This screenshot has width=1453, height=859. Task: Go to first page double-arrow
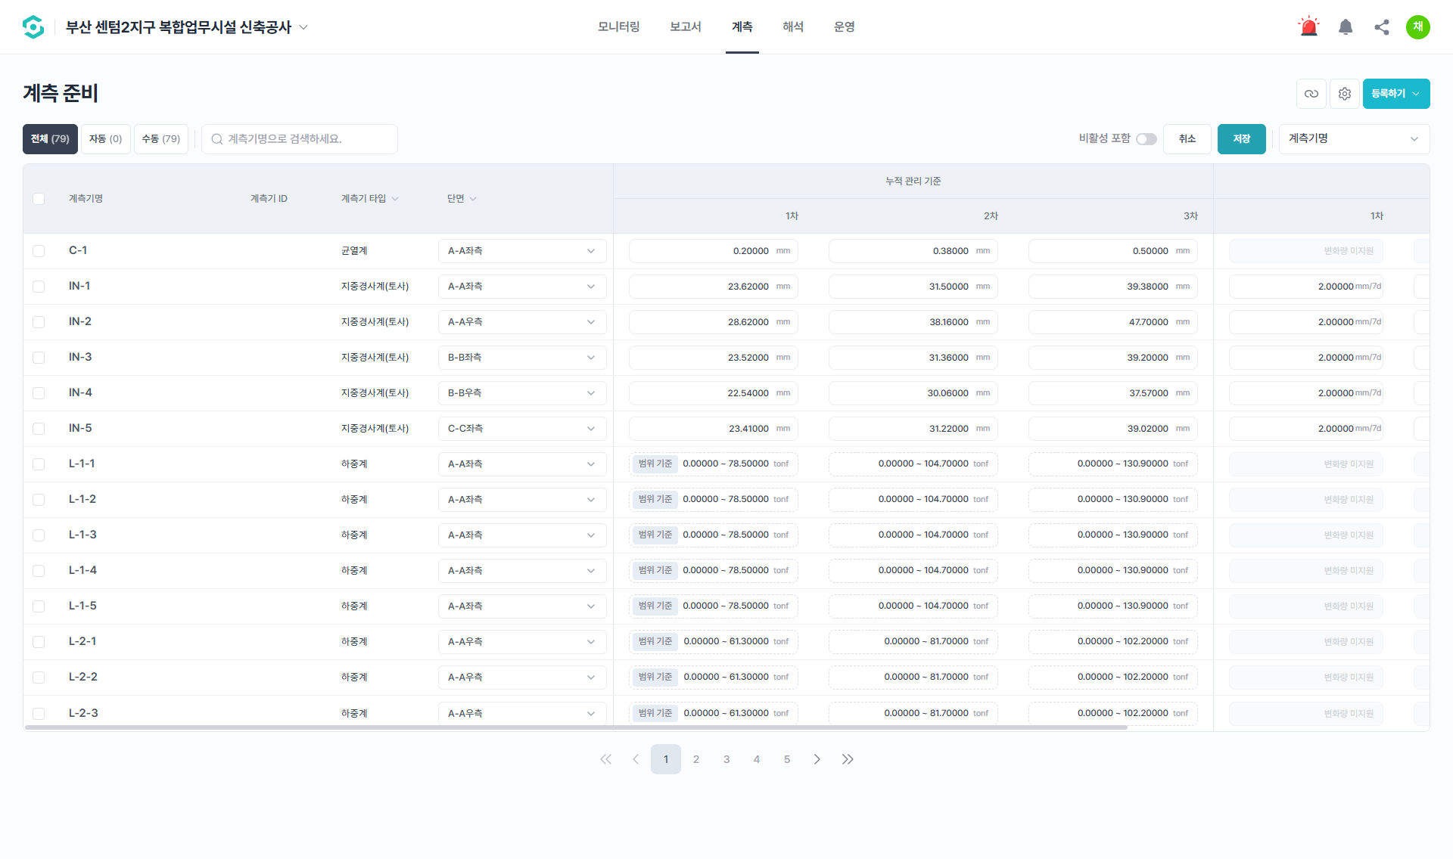coord(605,759)
